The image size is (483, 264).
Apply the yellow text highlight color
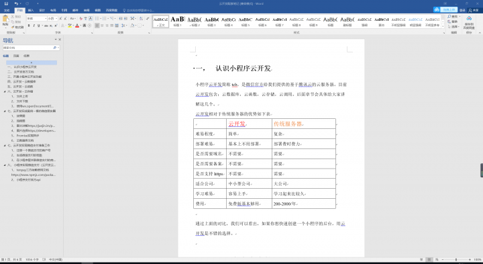click(70, 26)
